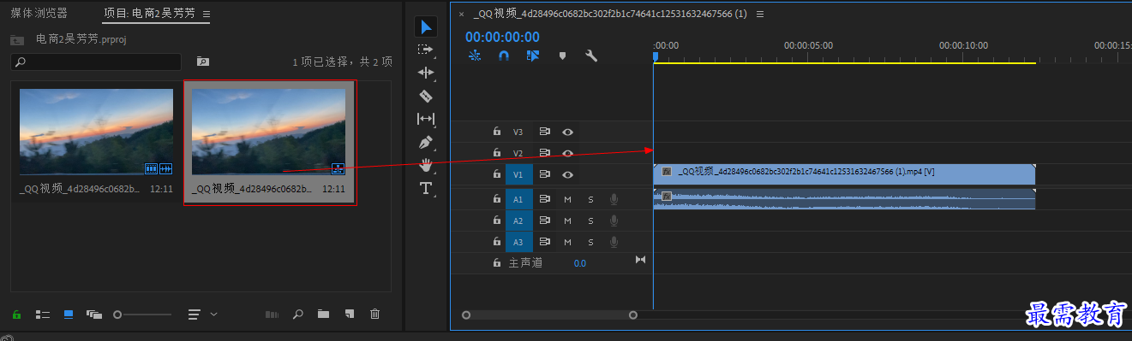The height and width of the screenshot is (341, 1132).
Task: Open the timeline panel hamburger menu
Action: point(760,15)
